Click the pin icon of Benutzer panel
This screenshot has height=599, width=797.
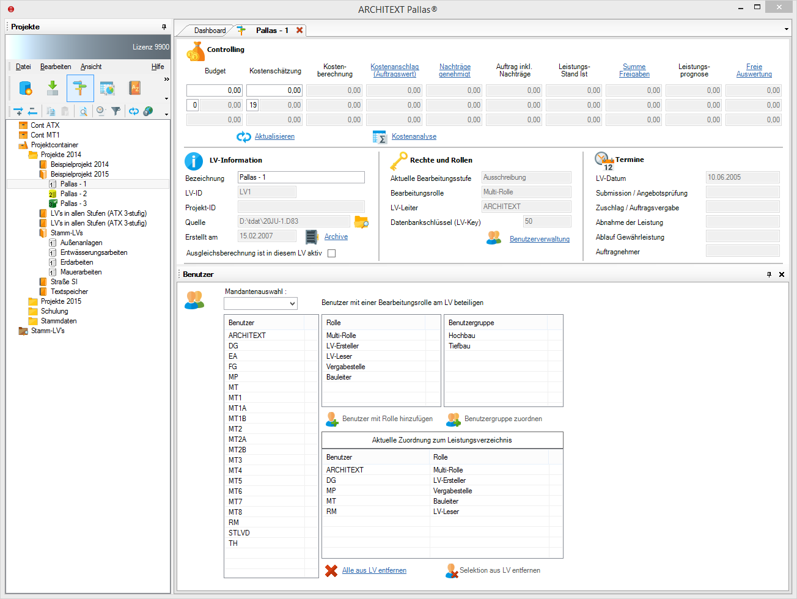click(x=769, y=274)
